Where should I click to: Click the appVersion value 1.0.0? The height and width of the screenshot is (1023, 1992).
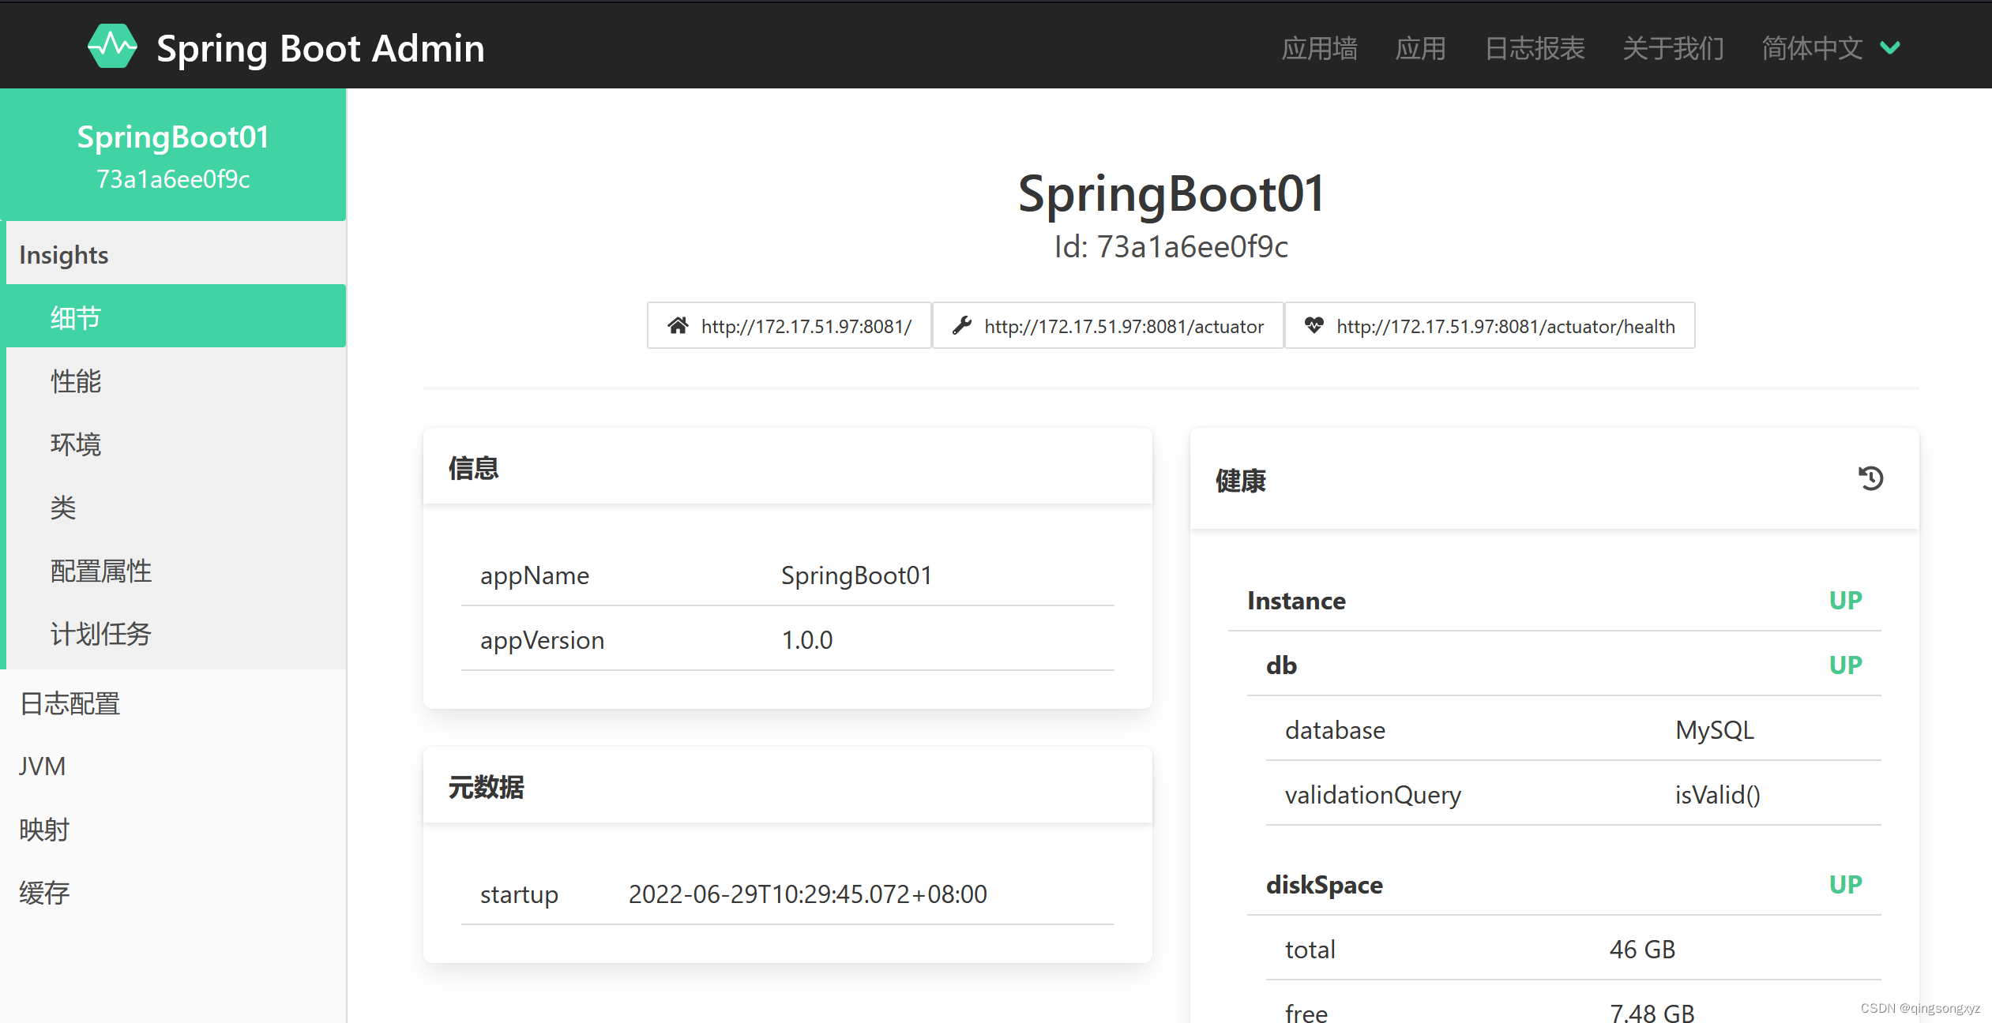[x=806, y=639]
